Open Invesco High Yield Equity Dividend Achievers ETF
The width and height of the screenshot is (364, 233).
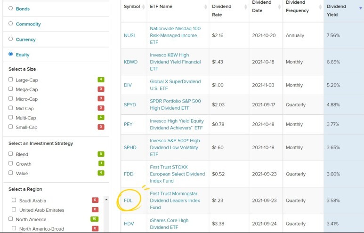pyautogui.click(x=177, y=124)
